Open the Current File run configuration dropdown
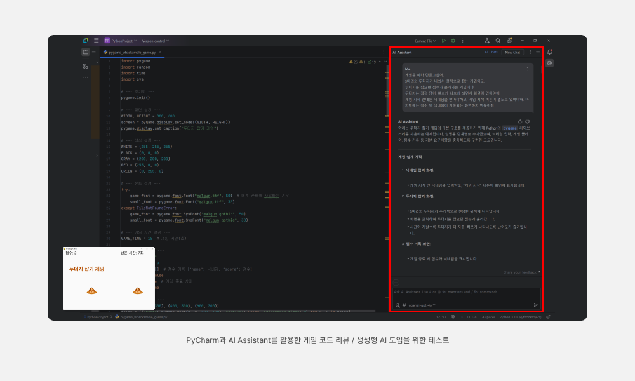The height and width of the screenshot is (381, 635). click(x=425, y=41)
